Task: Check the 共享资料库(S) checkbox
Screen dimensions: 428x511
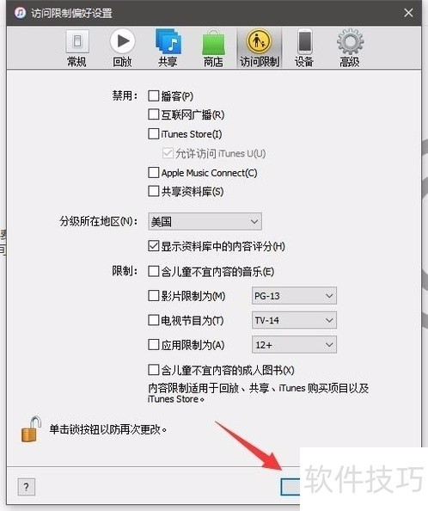Action: tap(153, 191)
